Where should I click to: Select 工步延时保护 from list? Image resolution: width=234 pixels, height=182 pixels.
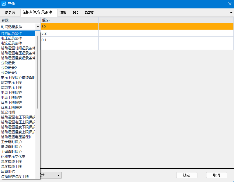(x=18, y=142)
